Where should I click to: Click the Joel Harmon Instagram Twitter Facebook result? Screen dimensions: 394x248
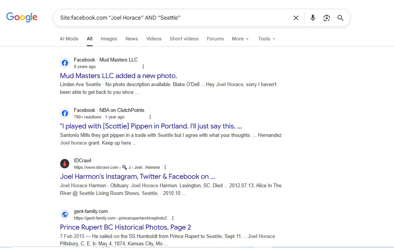click(x=137, y=176)
